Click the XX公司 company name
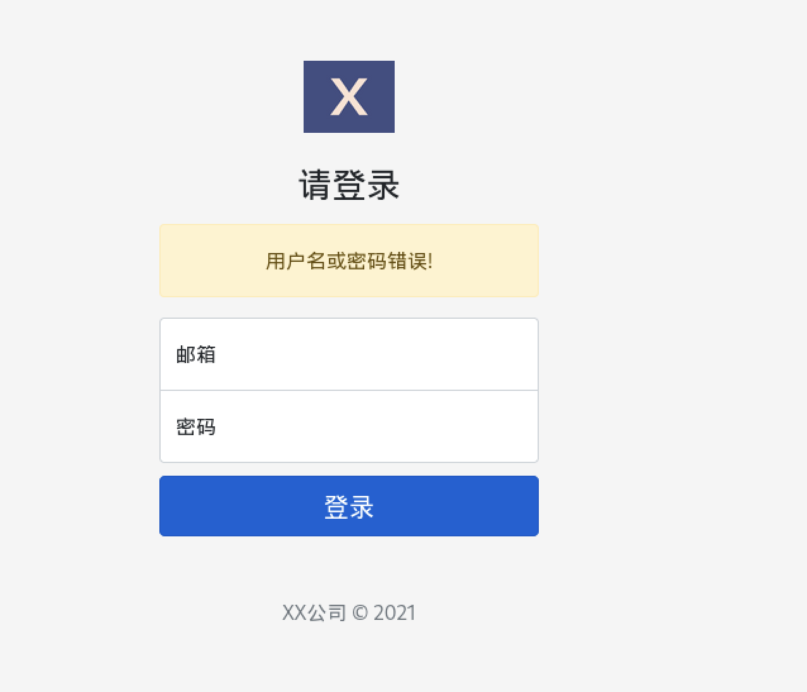 coord(314,613)
